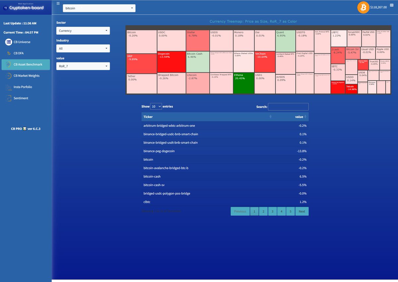Open CB DFA page
Image resolution: width=398 pixels, height=282 pixels.
pos(26,53)
